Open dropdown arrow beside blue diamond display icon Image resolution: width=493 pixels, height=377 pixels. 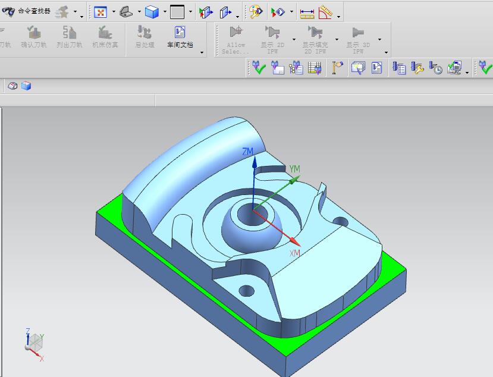tap(291, 12)
